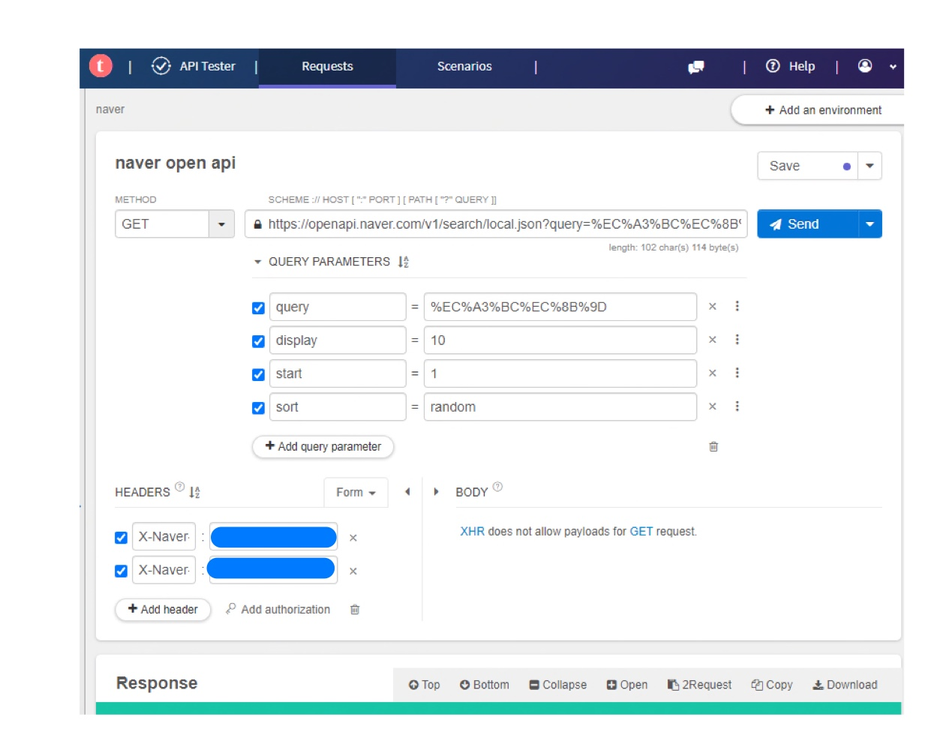952x750 pixels.
Task: Click the API Tester checkmark logo
Action: [161, 66]
